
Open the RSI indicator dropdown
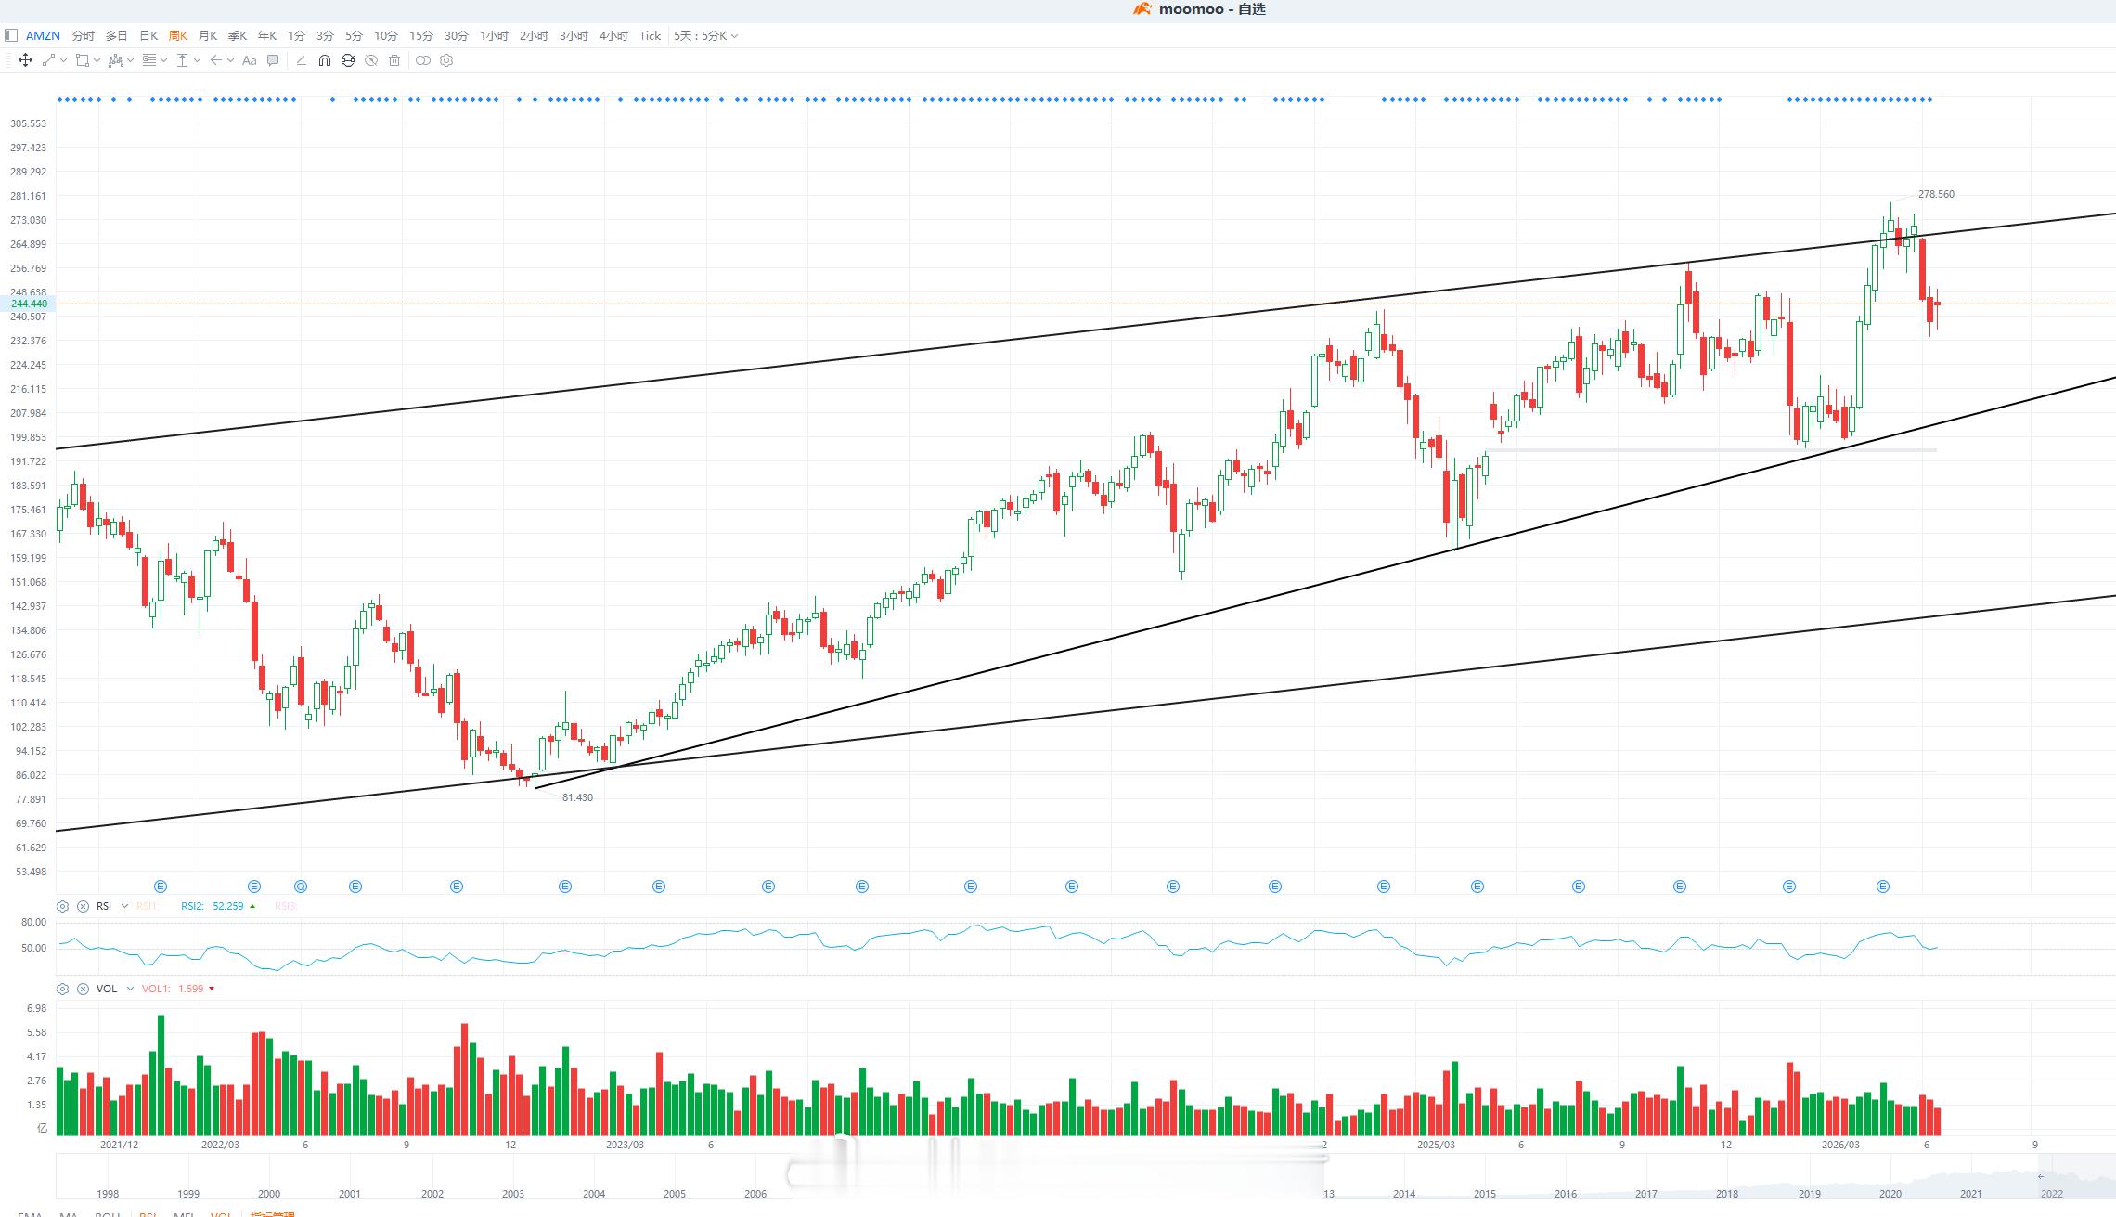pos(124,906)
